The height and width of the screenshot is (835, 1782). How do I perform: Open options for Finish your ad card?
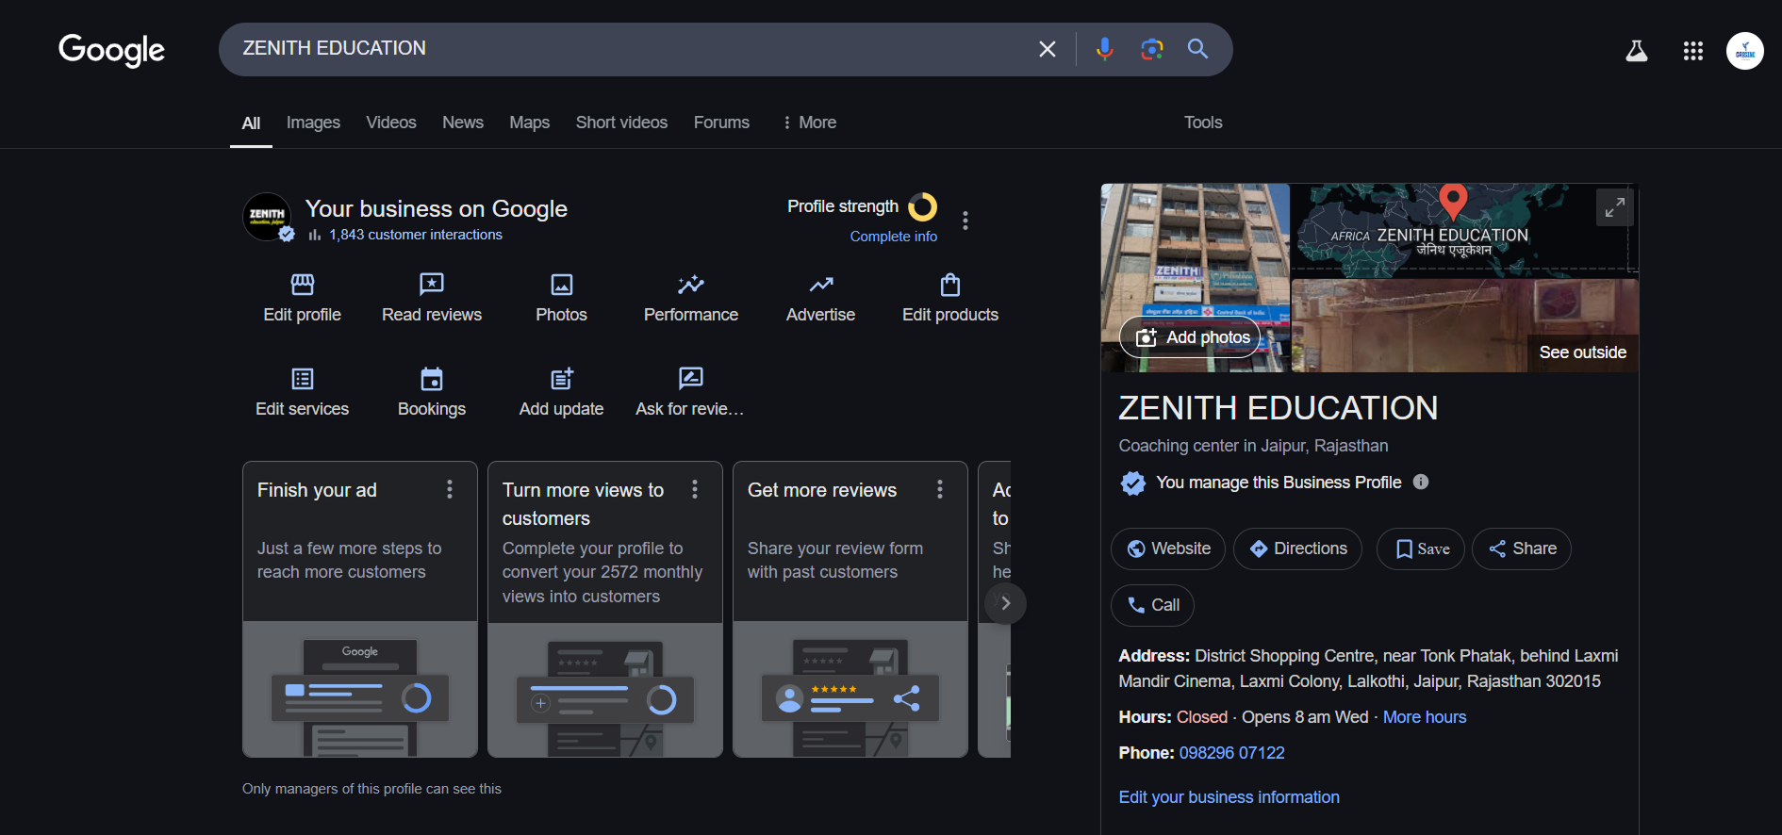450,489
